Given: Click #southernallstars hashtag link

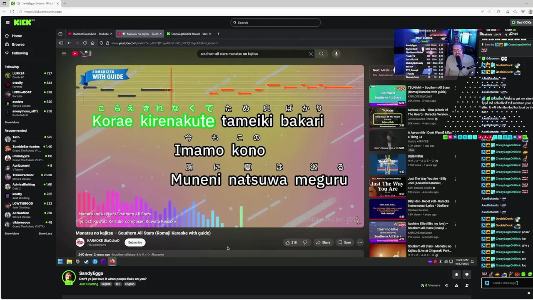Looking at the screenshot, I should pyautogui.click(x=123, y=255).
